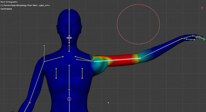Select the green chest spine bone
Image resolution: width=206 pixels, height=112 pixels.
click(69, 77)
